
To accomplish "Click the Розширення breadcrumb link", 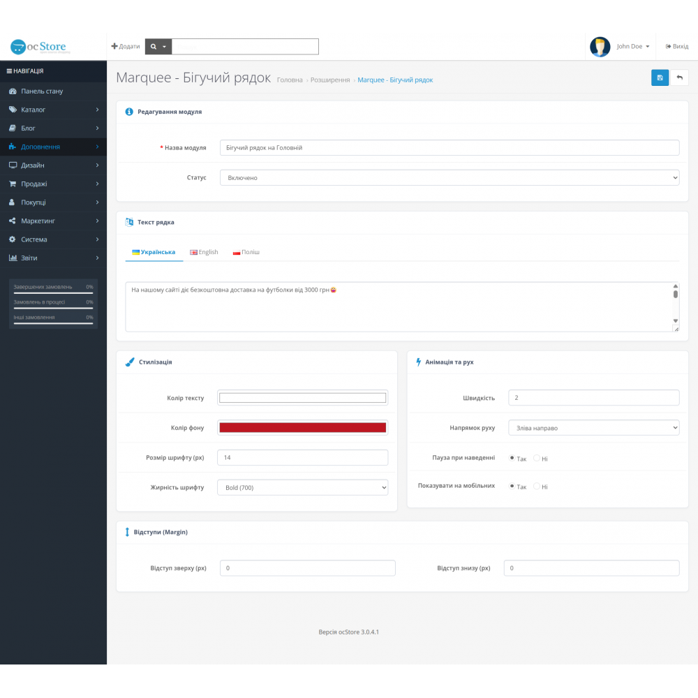I will tap(329, 80).
